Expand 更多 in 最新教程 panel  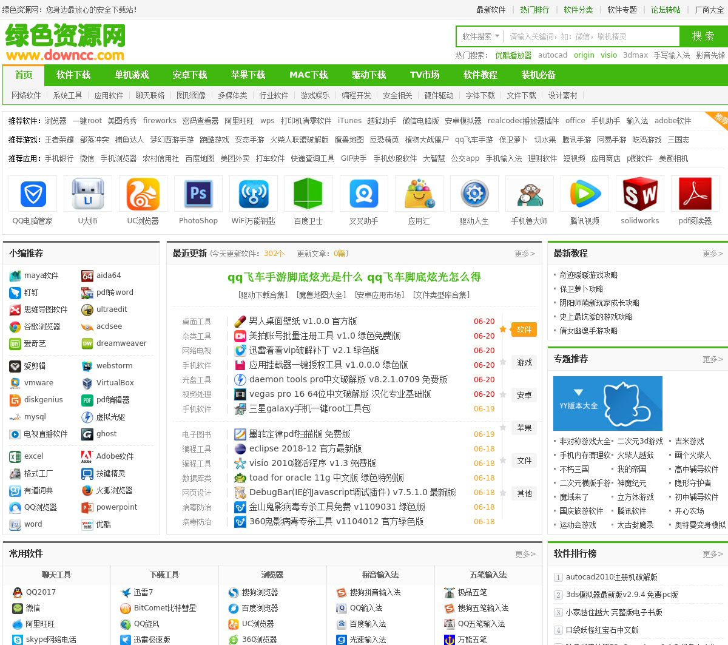[713, 254]
